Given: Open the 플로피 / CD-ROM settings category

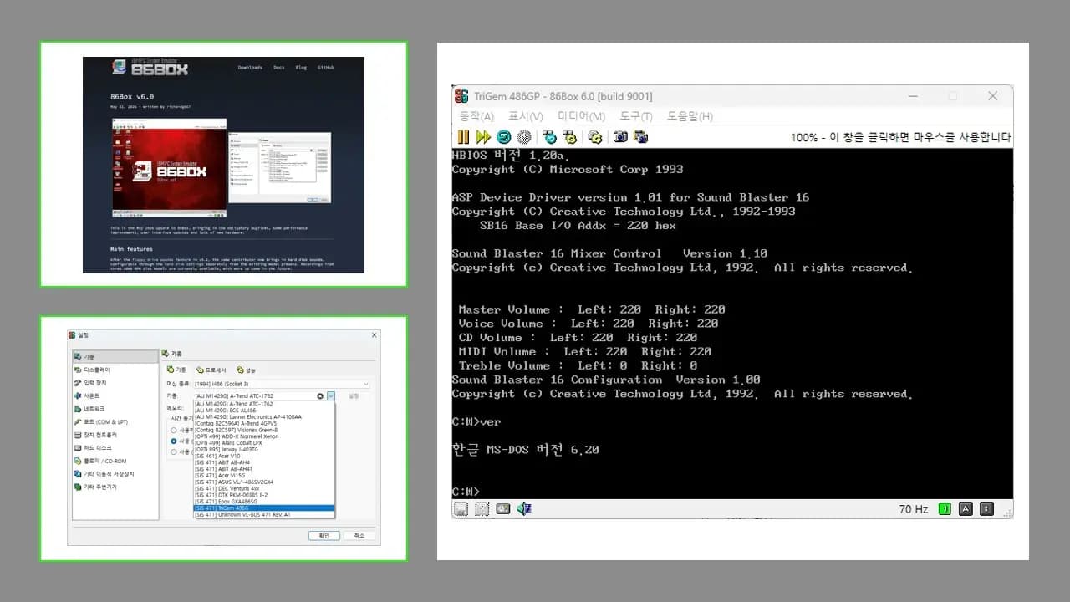Looking at the screenshot, I should coord(115,461).
